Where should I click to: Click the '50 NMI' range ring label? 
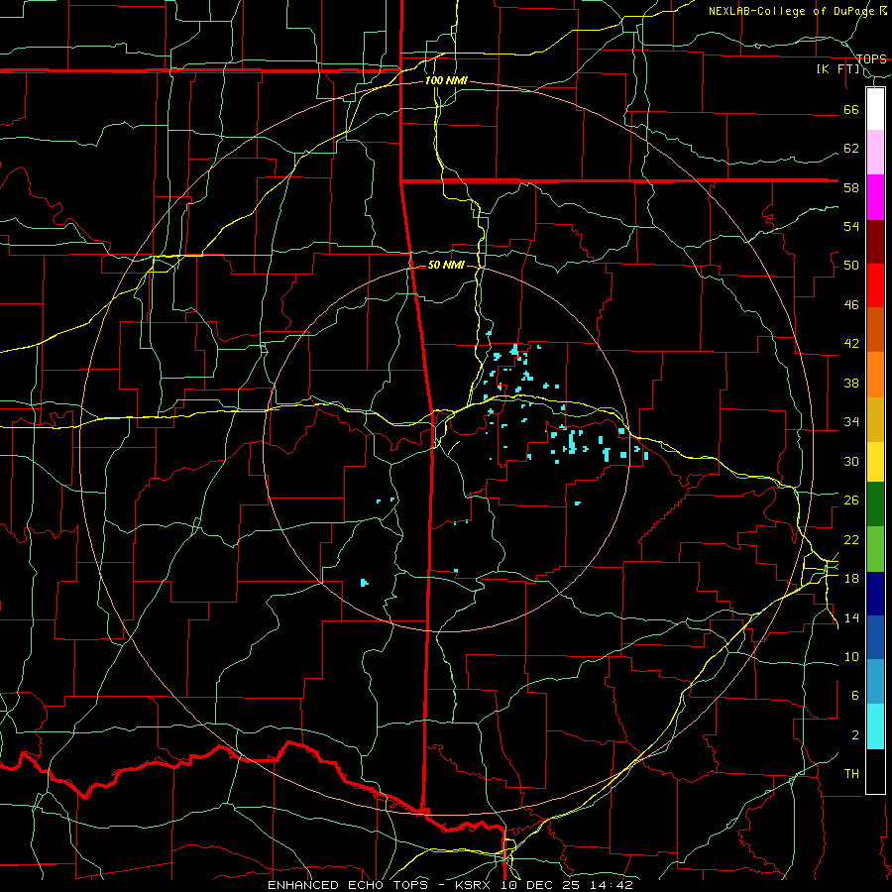(x=446, y=265)
